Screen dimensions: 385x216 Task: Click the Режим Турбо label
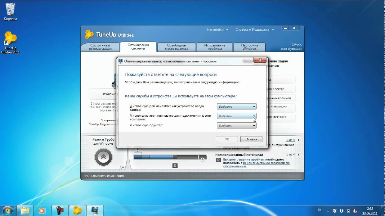click(103, 139)
